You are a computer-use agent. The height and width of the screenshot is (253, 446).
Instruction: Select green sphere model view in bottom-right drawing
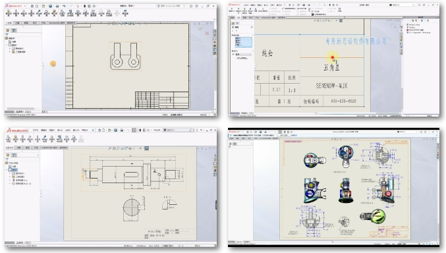(x=373, y=216)
